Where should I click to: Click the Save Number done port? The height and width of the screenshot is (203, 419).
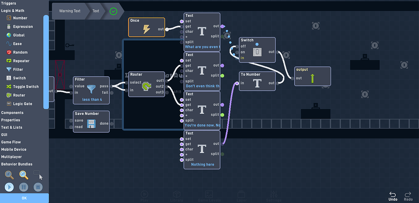pos(111,124)
